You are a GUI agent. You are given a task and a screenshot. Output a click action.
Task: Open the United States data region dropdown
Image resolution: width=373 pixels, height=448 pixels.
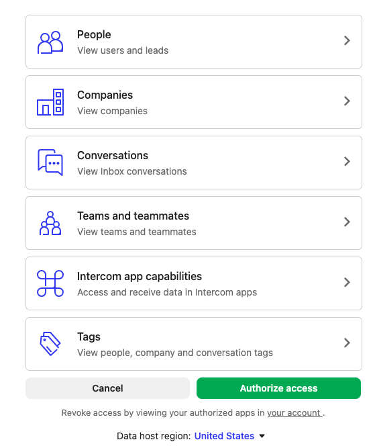pyautogui.click(x=224, y=436)
